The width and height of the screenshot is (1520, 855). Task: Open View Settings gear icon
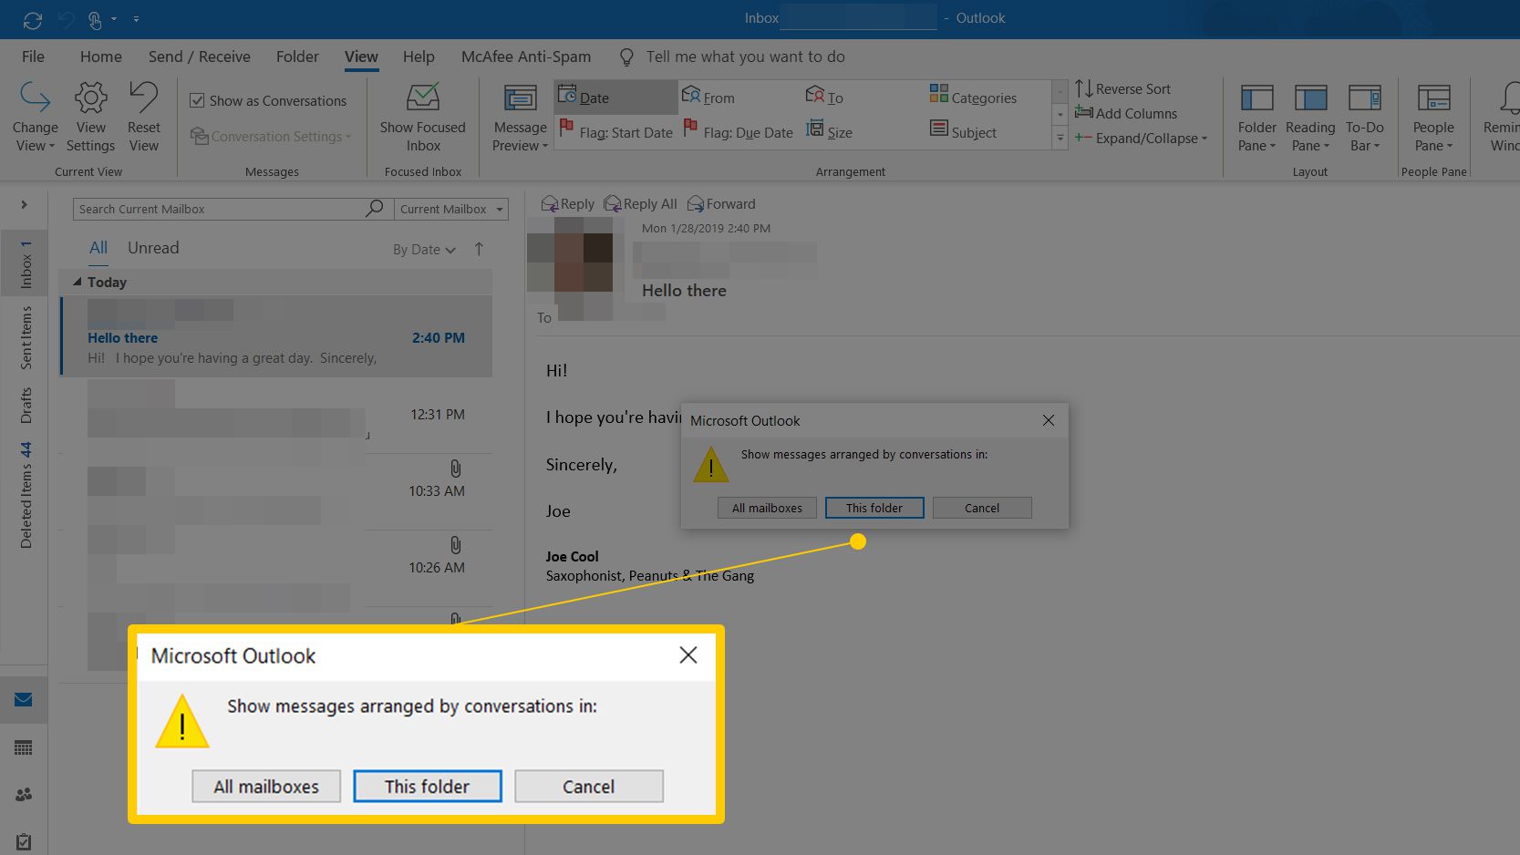[x=90, y=118]
